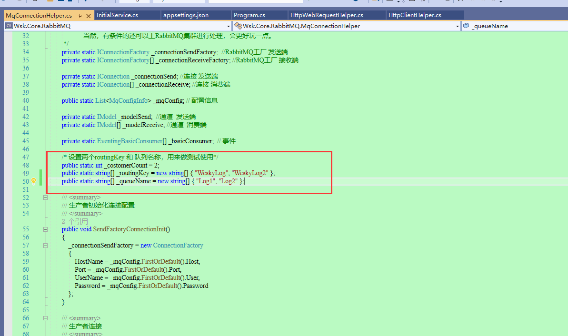This screenshot has height=336, width=568.
Task: Click the "Log2" string literal on line 50
Action: click(x=228, y=181)
